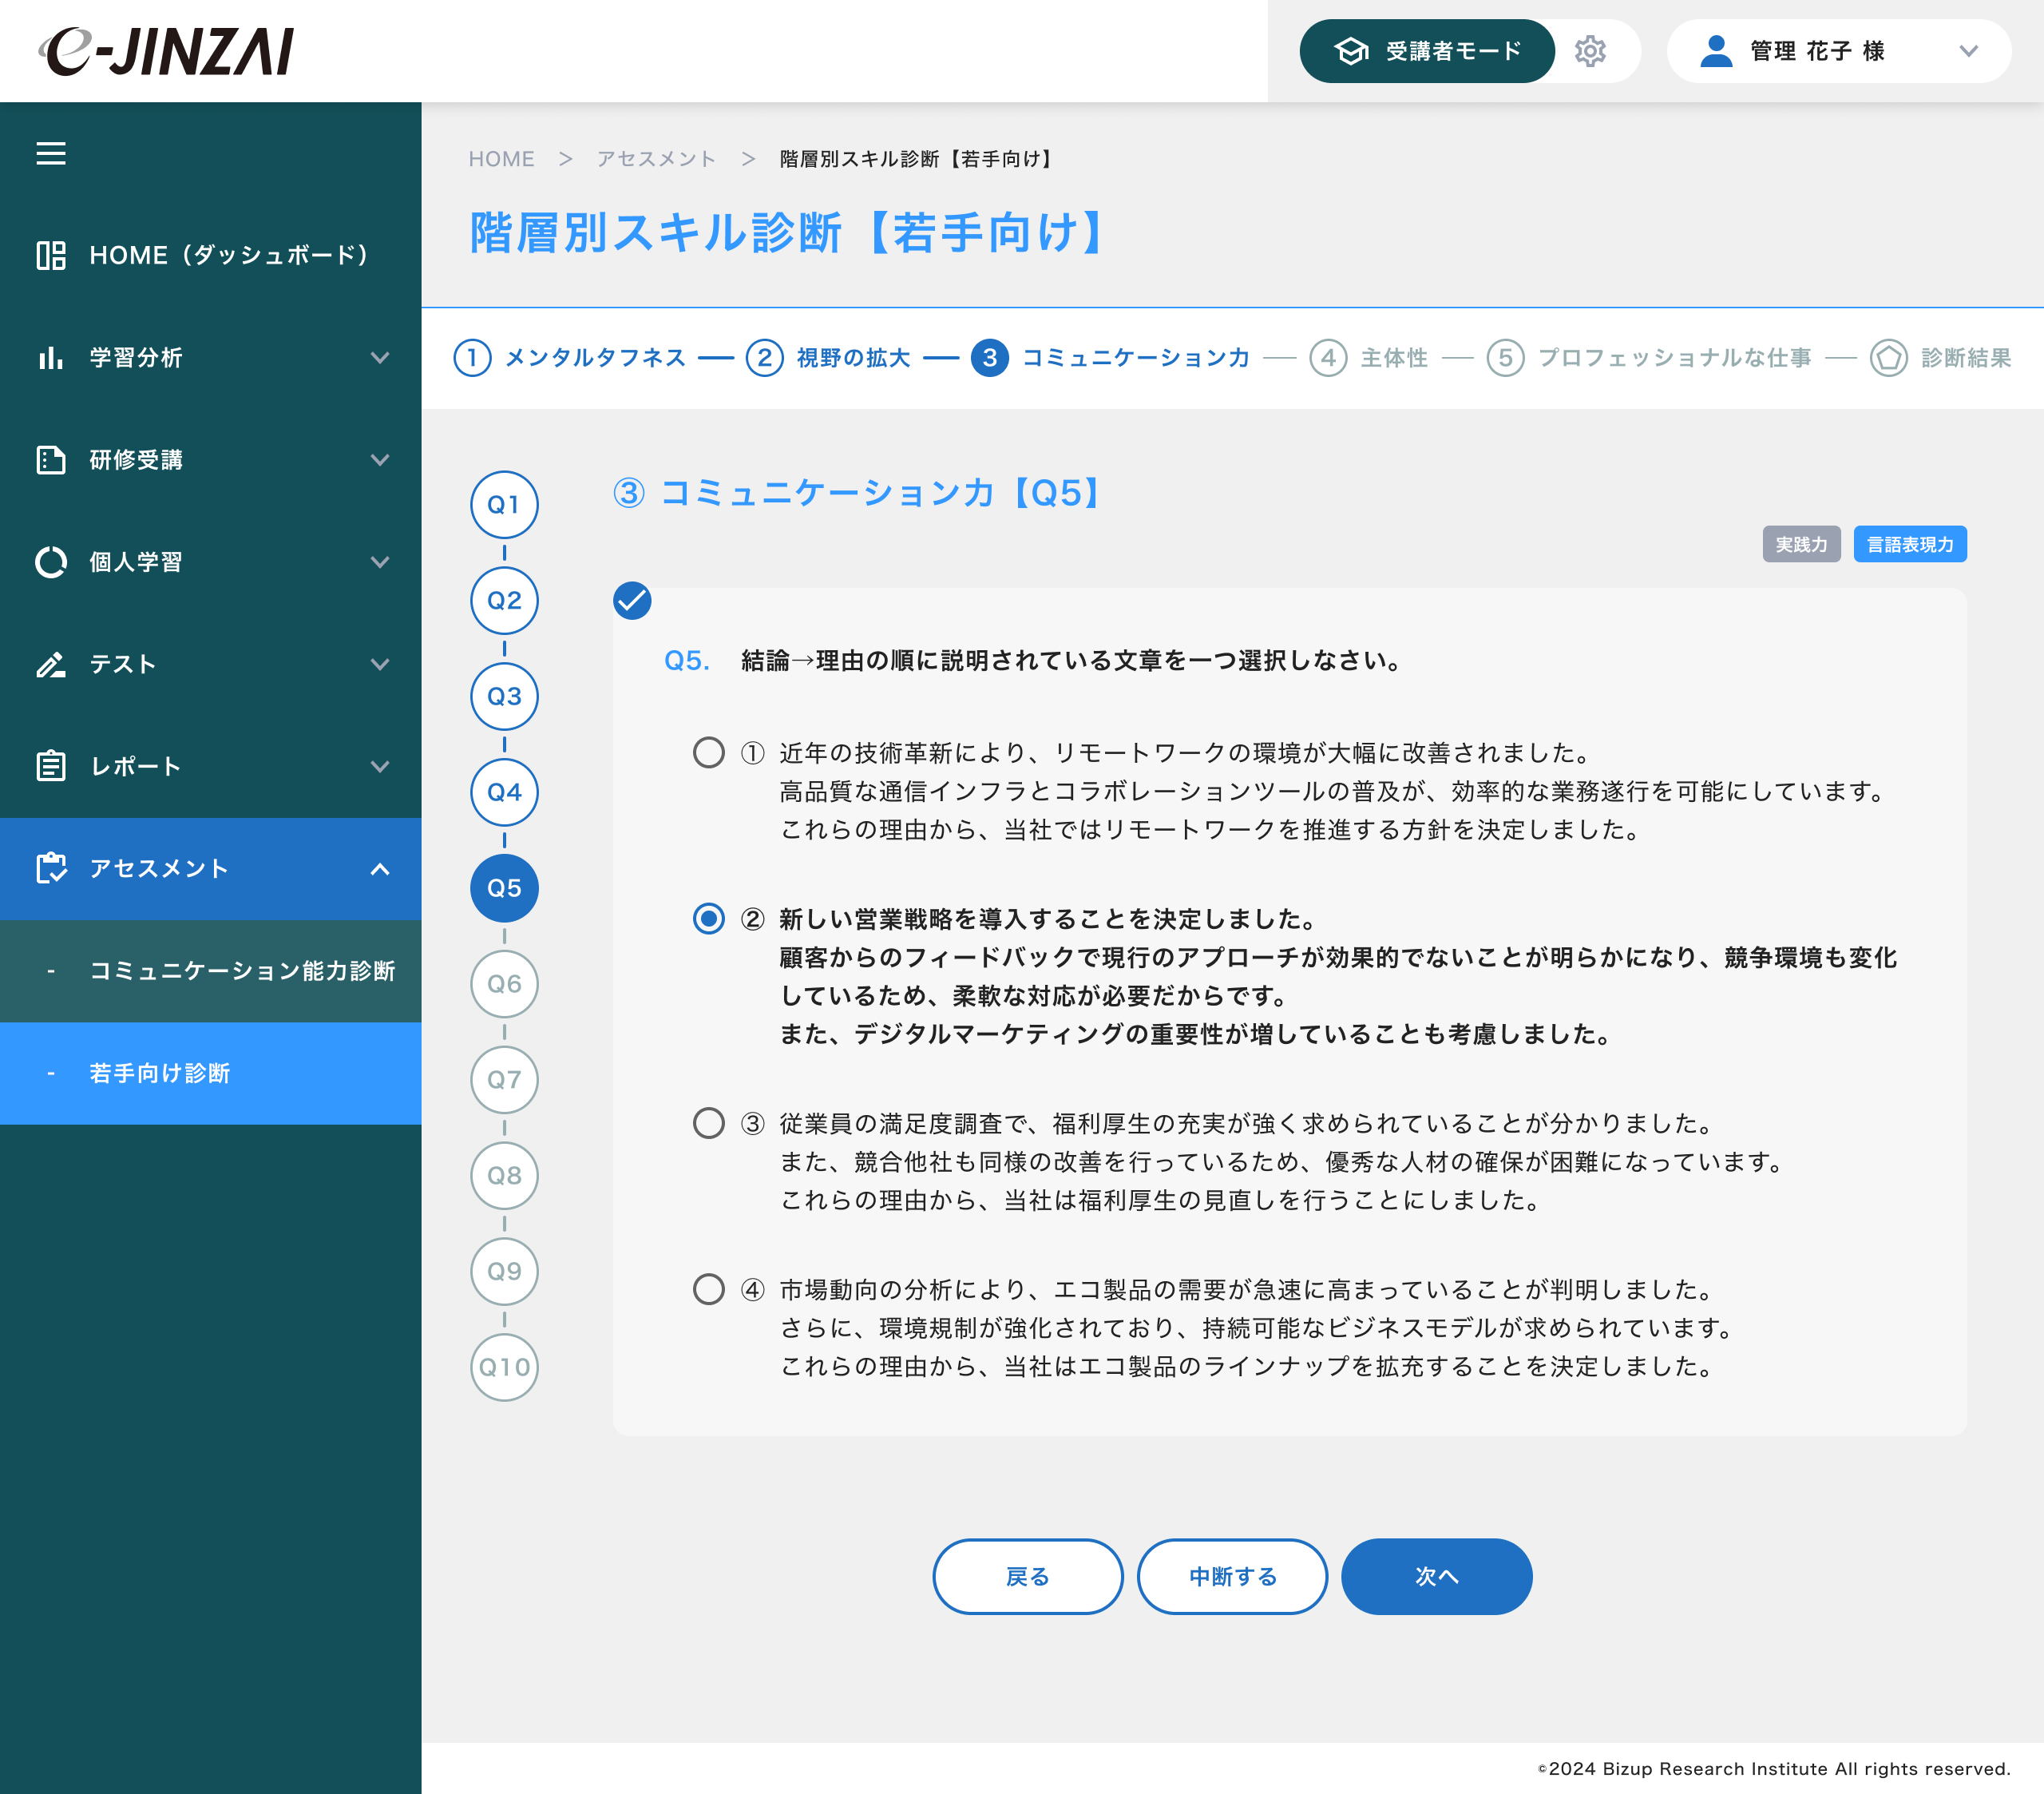
Task: Click アセスメント breadcrumb link
Action: (x=656, y=159)
